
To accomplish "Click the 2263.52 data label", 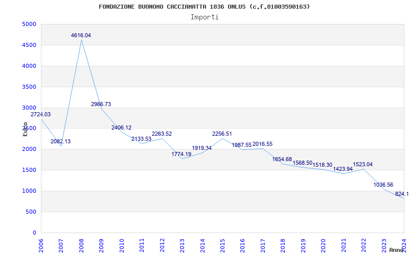I will (162, 134).
